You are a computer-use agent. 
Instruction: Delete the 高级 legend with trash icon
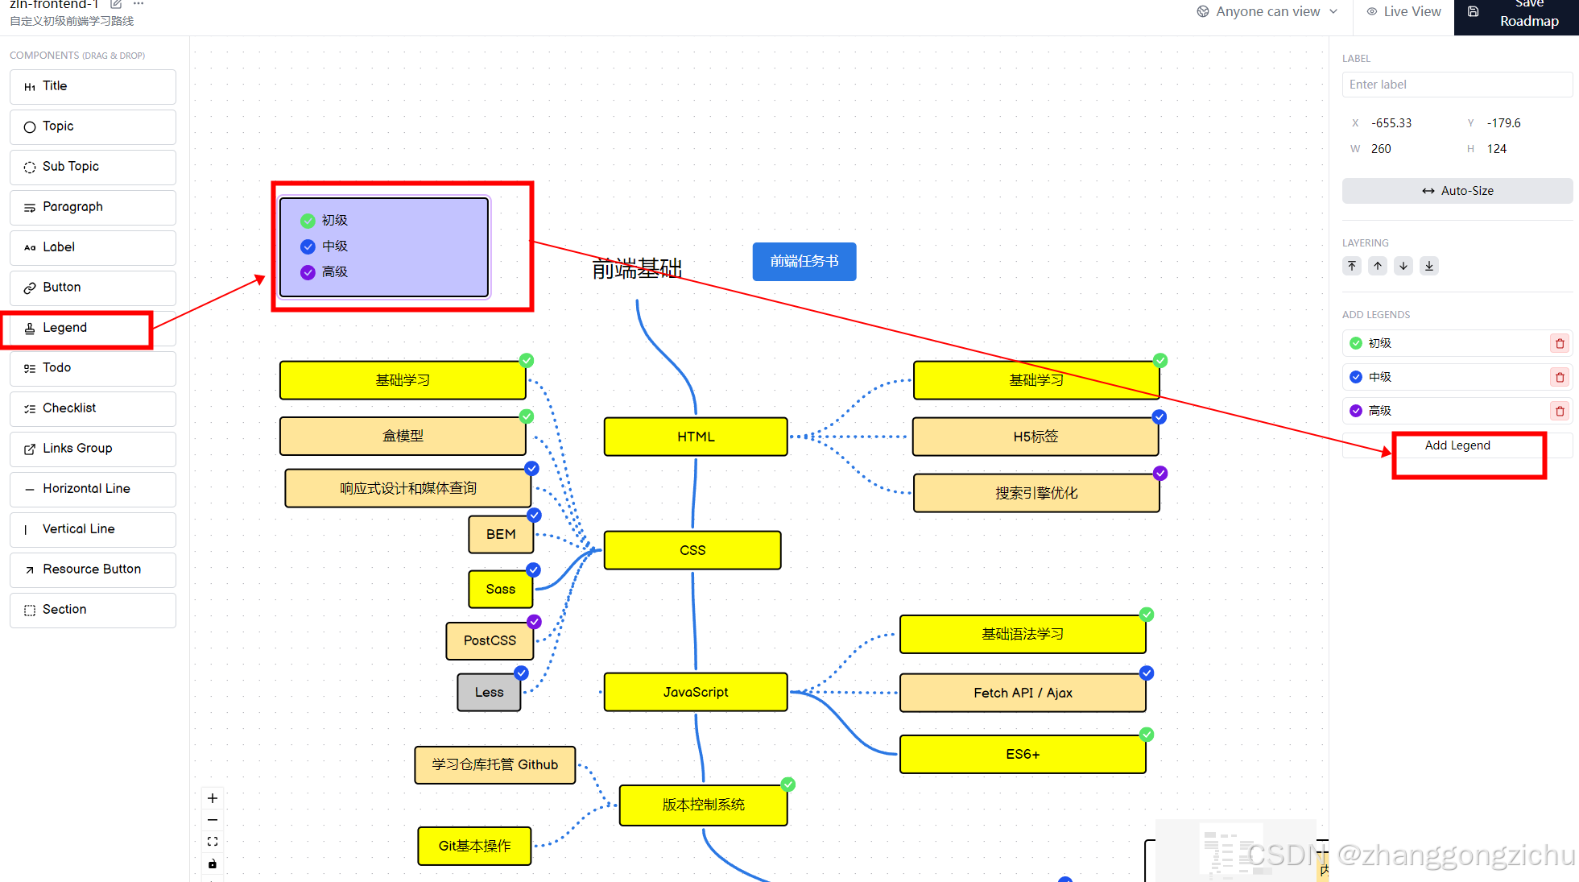click(x=1560, y=411)
